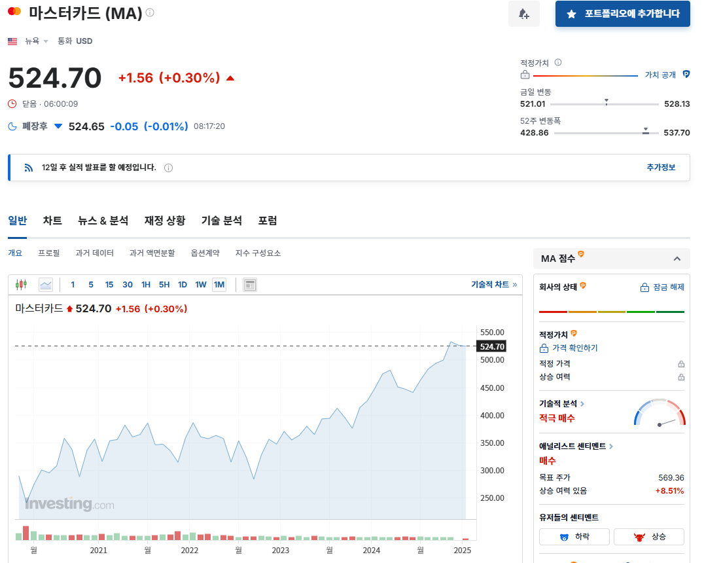Click the earnings feed icon in the banner
This screenshot has height=563, width=704.
click(29, 168)
